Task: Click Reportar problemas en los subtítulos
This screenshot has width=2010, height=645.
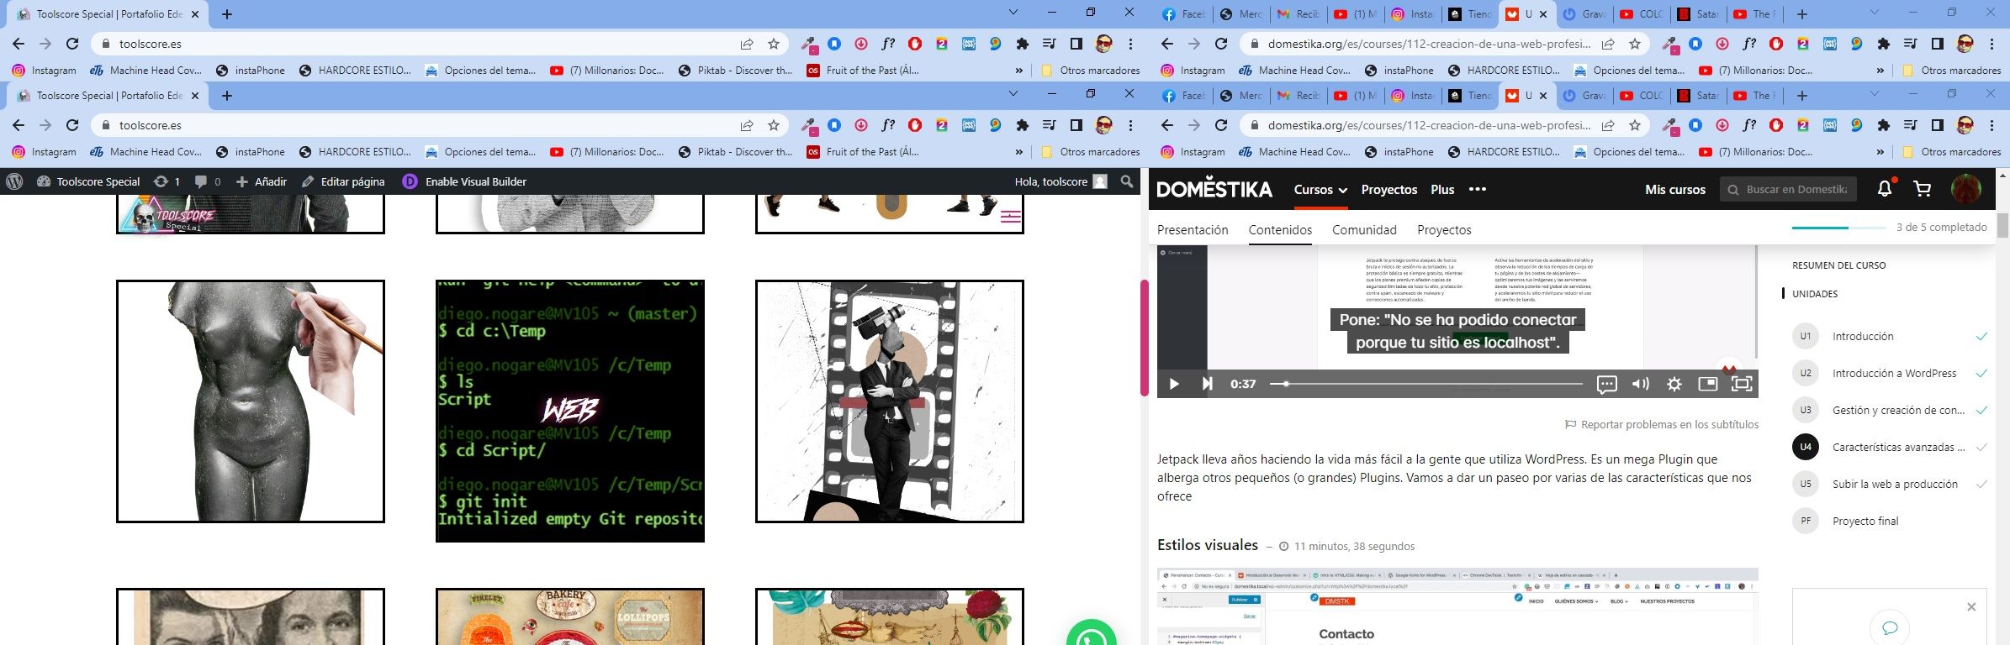Action: coord(1662,425)
